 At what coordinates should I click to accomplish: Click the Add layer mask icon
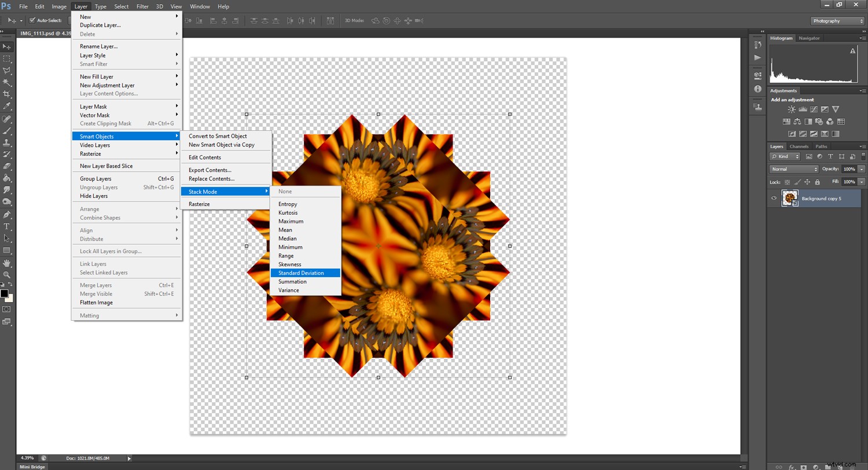point(803,467)
